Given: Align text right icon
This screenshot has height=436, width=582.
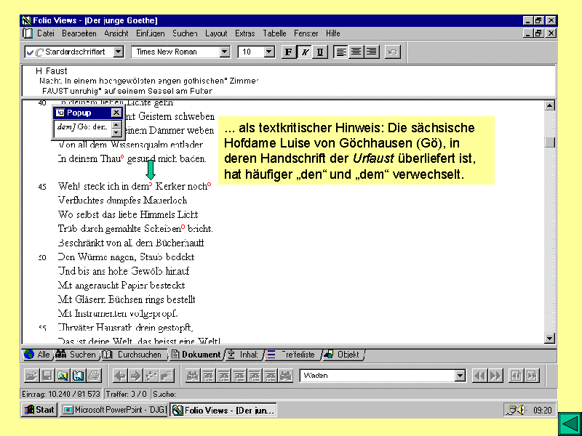Looking at the screenshot, I should [371, 52].
